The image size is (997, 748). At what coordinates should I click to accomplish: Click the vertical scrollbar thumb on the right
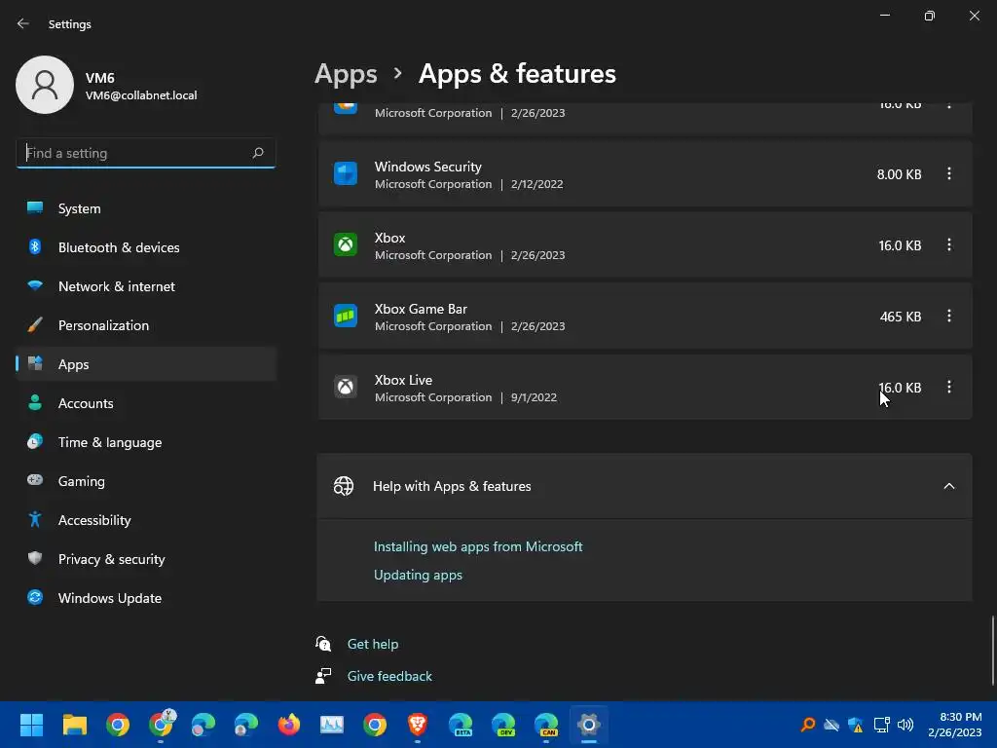[x=992, y=650]
